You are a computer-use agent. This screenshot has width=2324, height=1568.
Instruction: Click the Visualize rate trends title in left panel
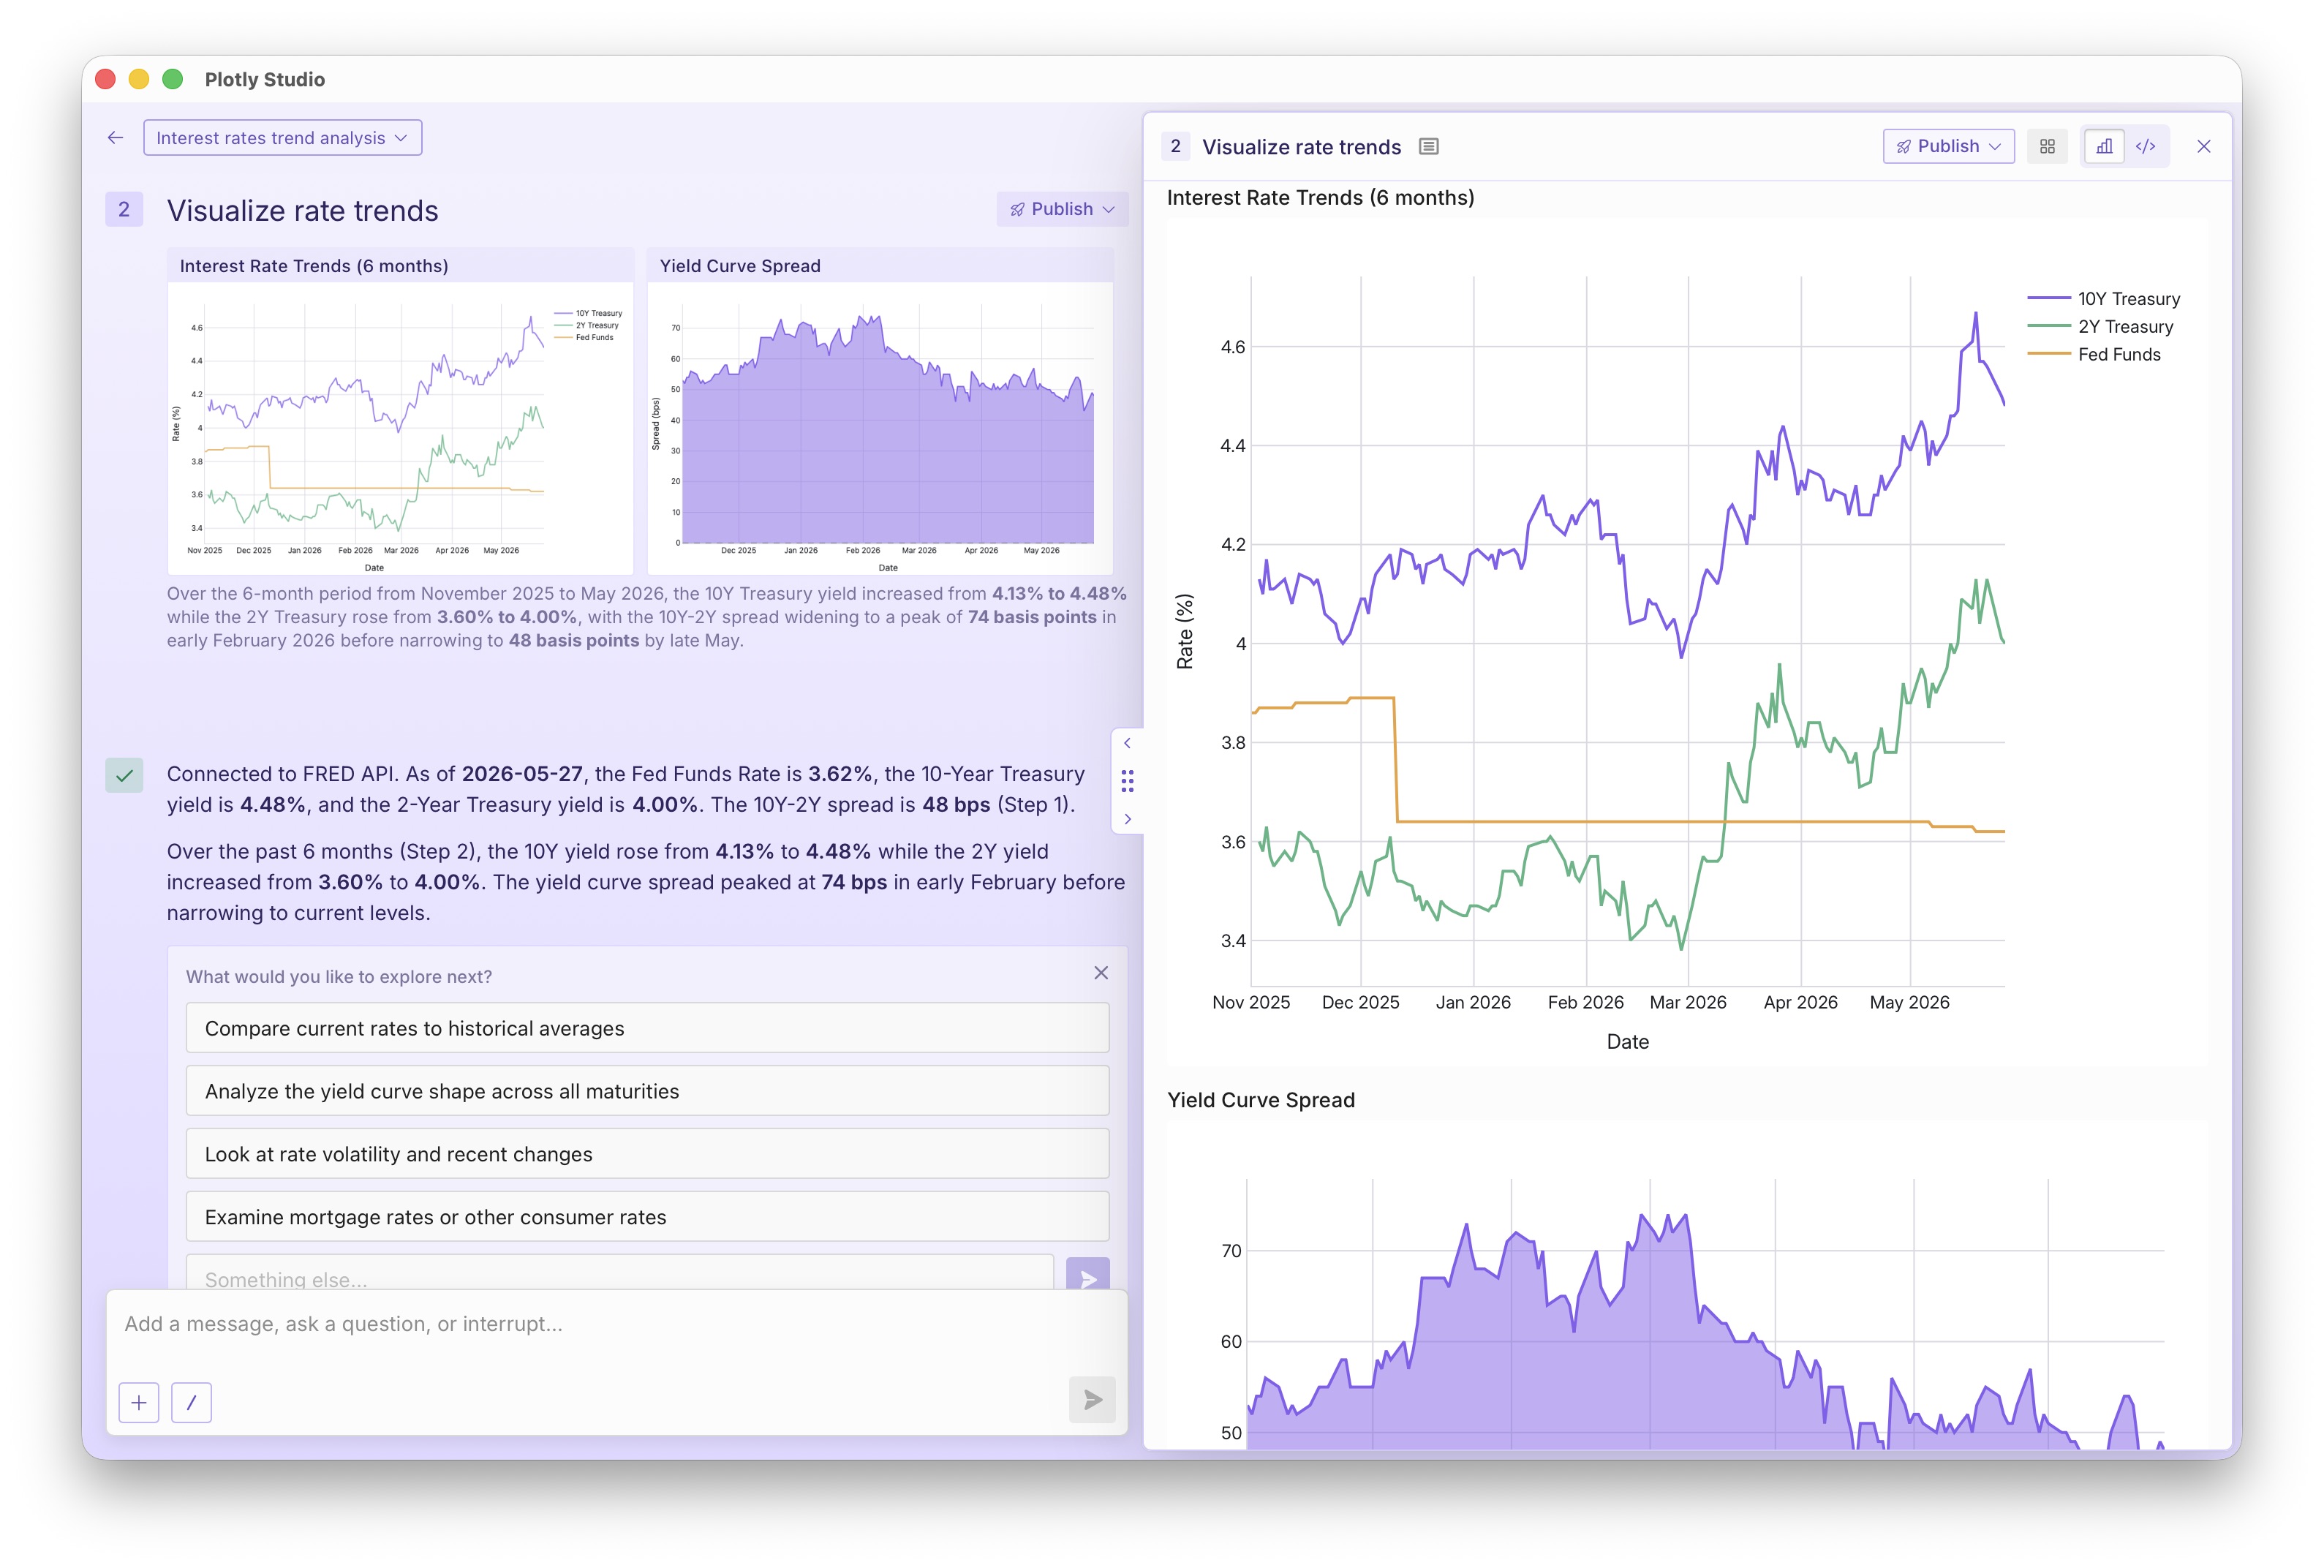[x=303, y=211]
